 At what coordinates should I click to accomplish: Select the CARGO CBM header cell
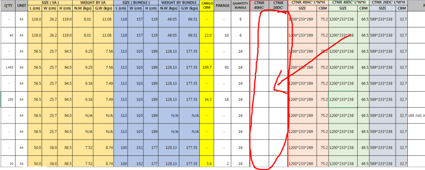tap(207, 6)
